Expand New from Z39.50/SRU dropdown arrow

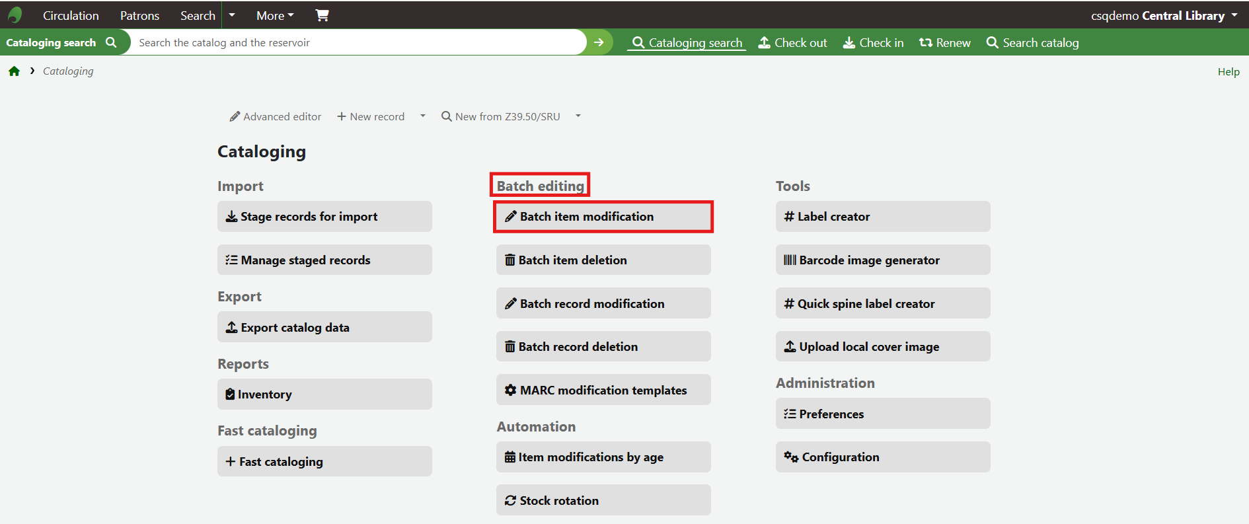pyautogui.click(x=578, y=116)
